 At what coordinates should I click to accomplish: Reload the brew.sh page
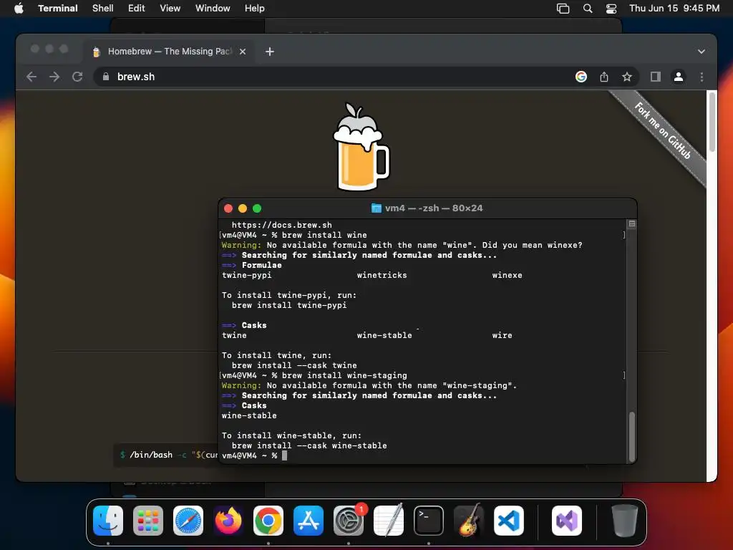coord(77,77)
